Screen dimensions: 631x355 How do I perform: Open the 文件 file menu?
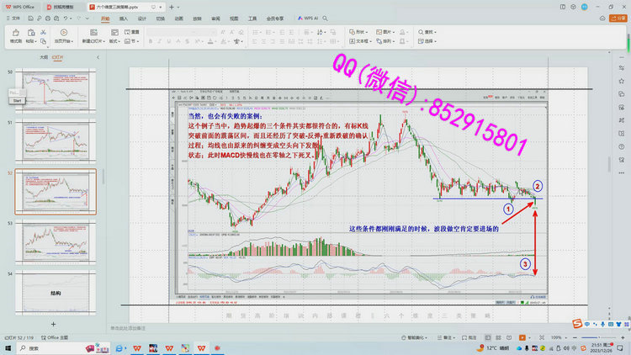click(x=14, y=17)
